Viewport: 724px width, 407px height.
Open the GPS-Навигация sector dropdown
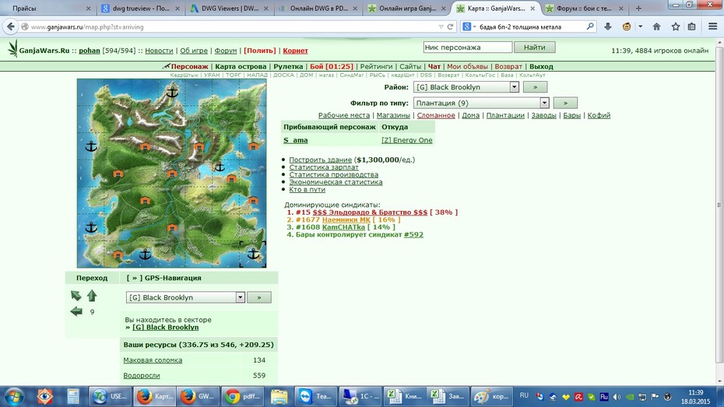(185, 297)
